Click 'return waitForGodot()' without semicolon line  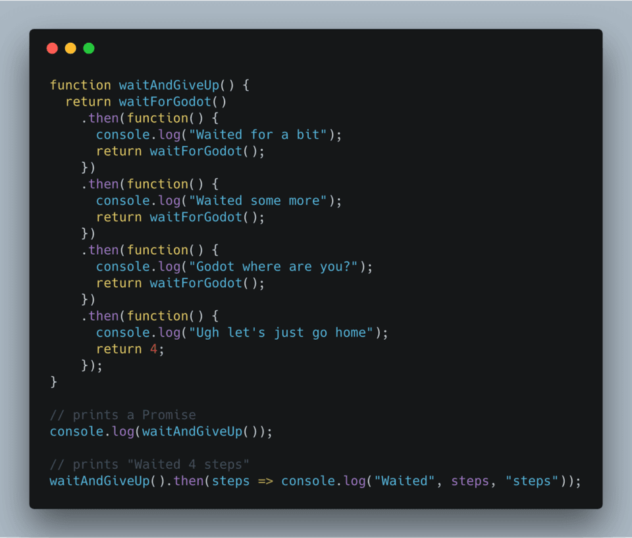[x=146, y=101]
